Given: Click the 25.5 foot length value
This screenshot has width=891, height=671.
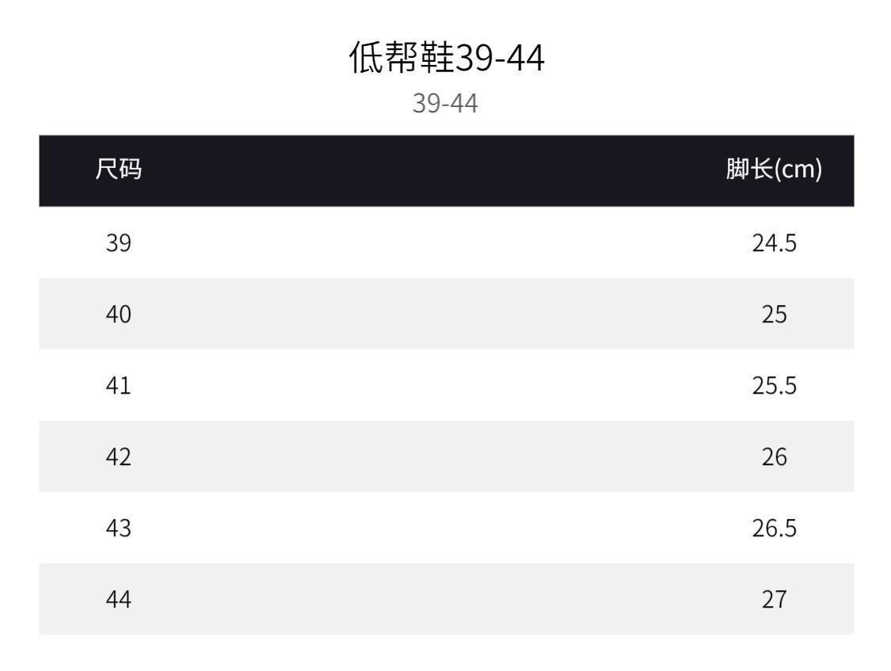Looking at the screenshot, I should 774,386.
